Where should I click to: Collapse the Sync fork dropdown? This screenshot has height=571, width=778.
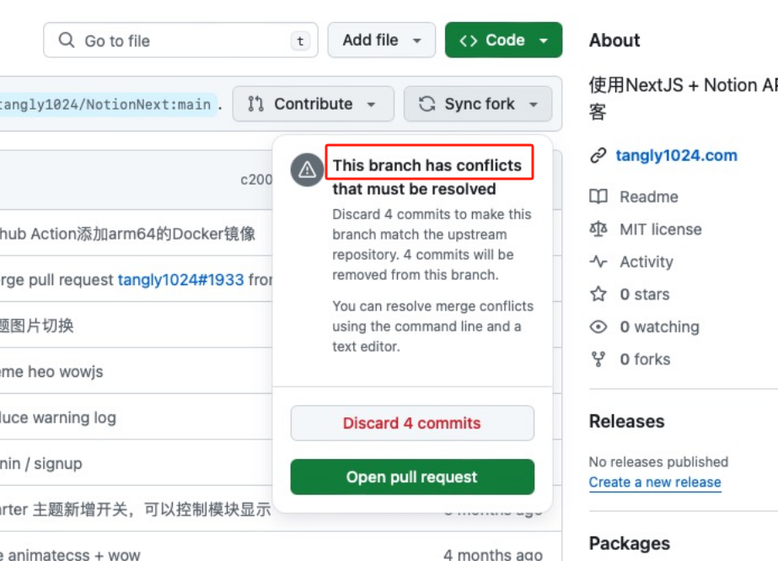[x=478, y=104]
